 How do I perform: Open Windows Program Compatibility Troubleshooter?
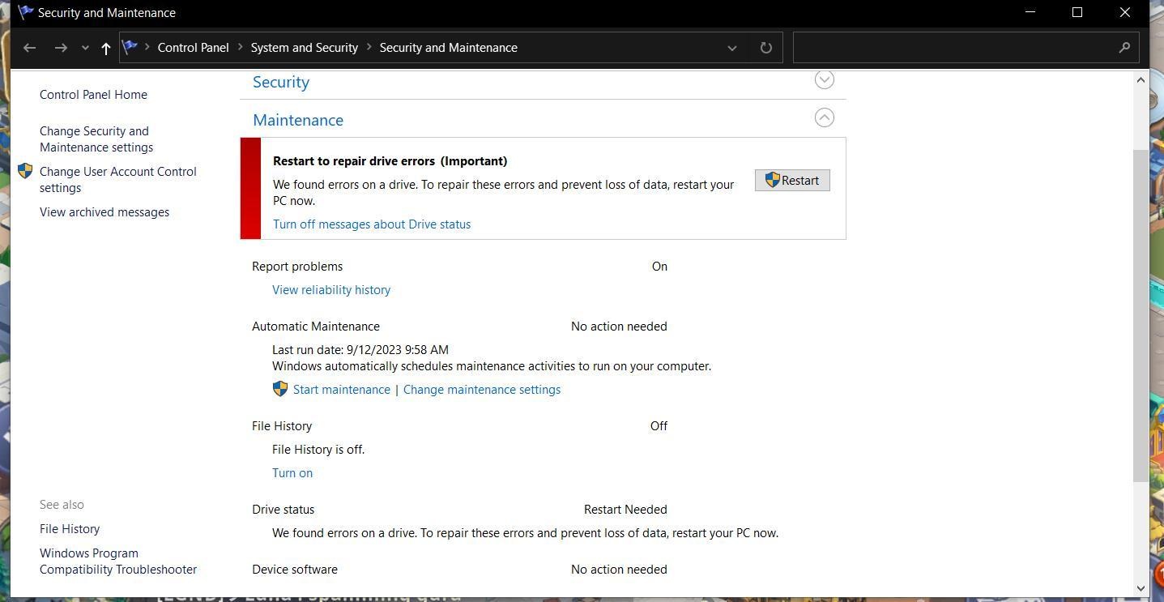[118, 561]
